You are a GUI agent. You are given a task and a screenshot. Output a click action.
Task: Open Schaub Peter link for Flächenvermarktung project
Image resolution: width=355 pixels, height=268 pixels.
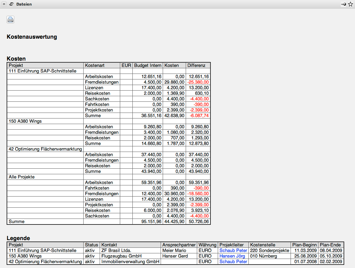pyautogui.click(x=233, y=261)
